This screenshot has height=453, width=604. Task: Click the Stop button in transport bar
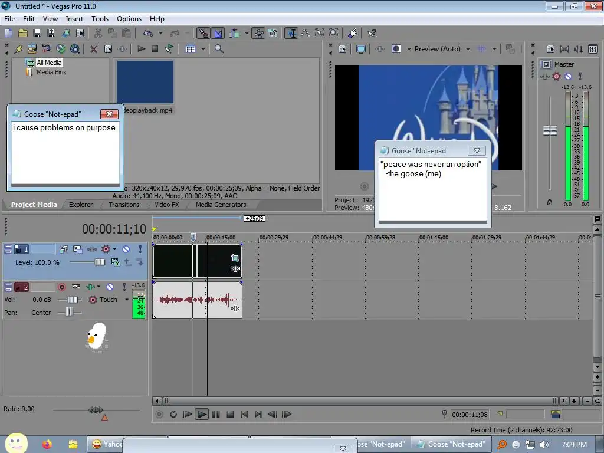click(230, 414)
